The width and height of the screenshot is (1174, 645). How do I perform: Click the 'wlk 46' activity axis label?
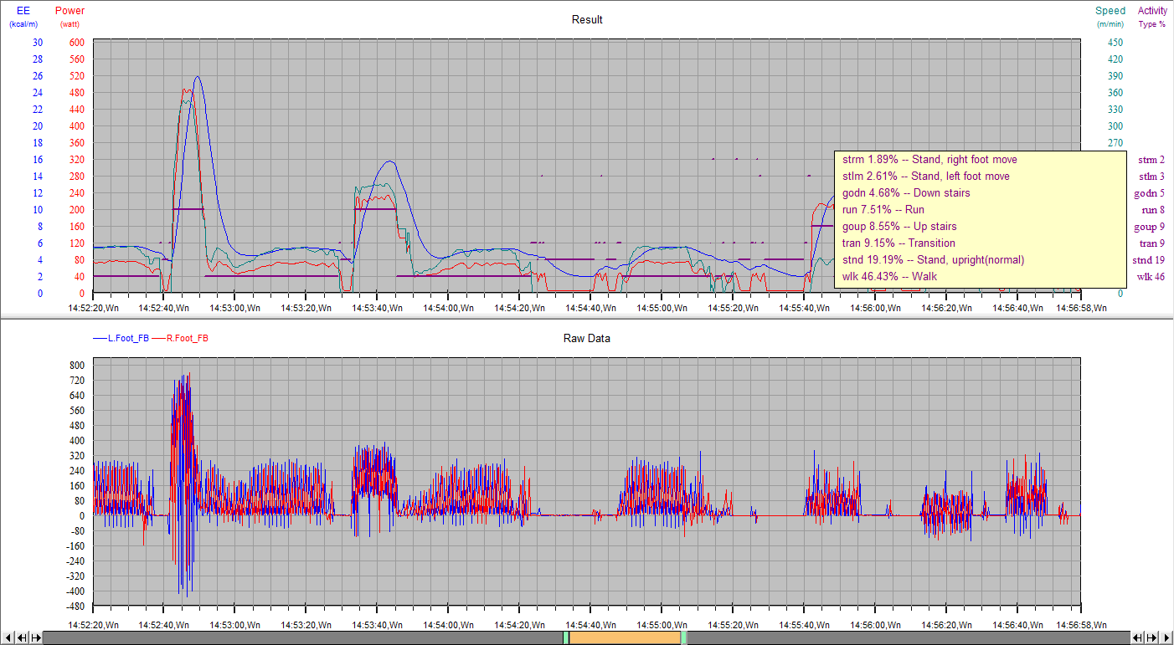(1151, 277)
